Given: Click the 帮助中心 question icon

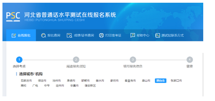Looking at the screenshot, I should pyautogui.click(x=133, y=35).
